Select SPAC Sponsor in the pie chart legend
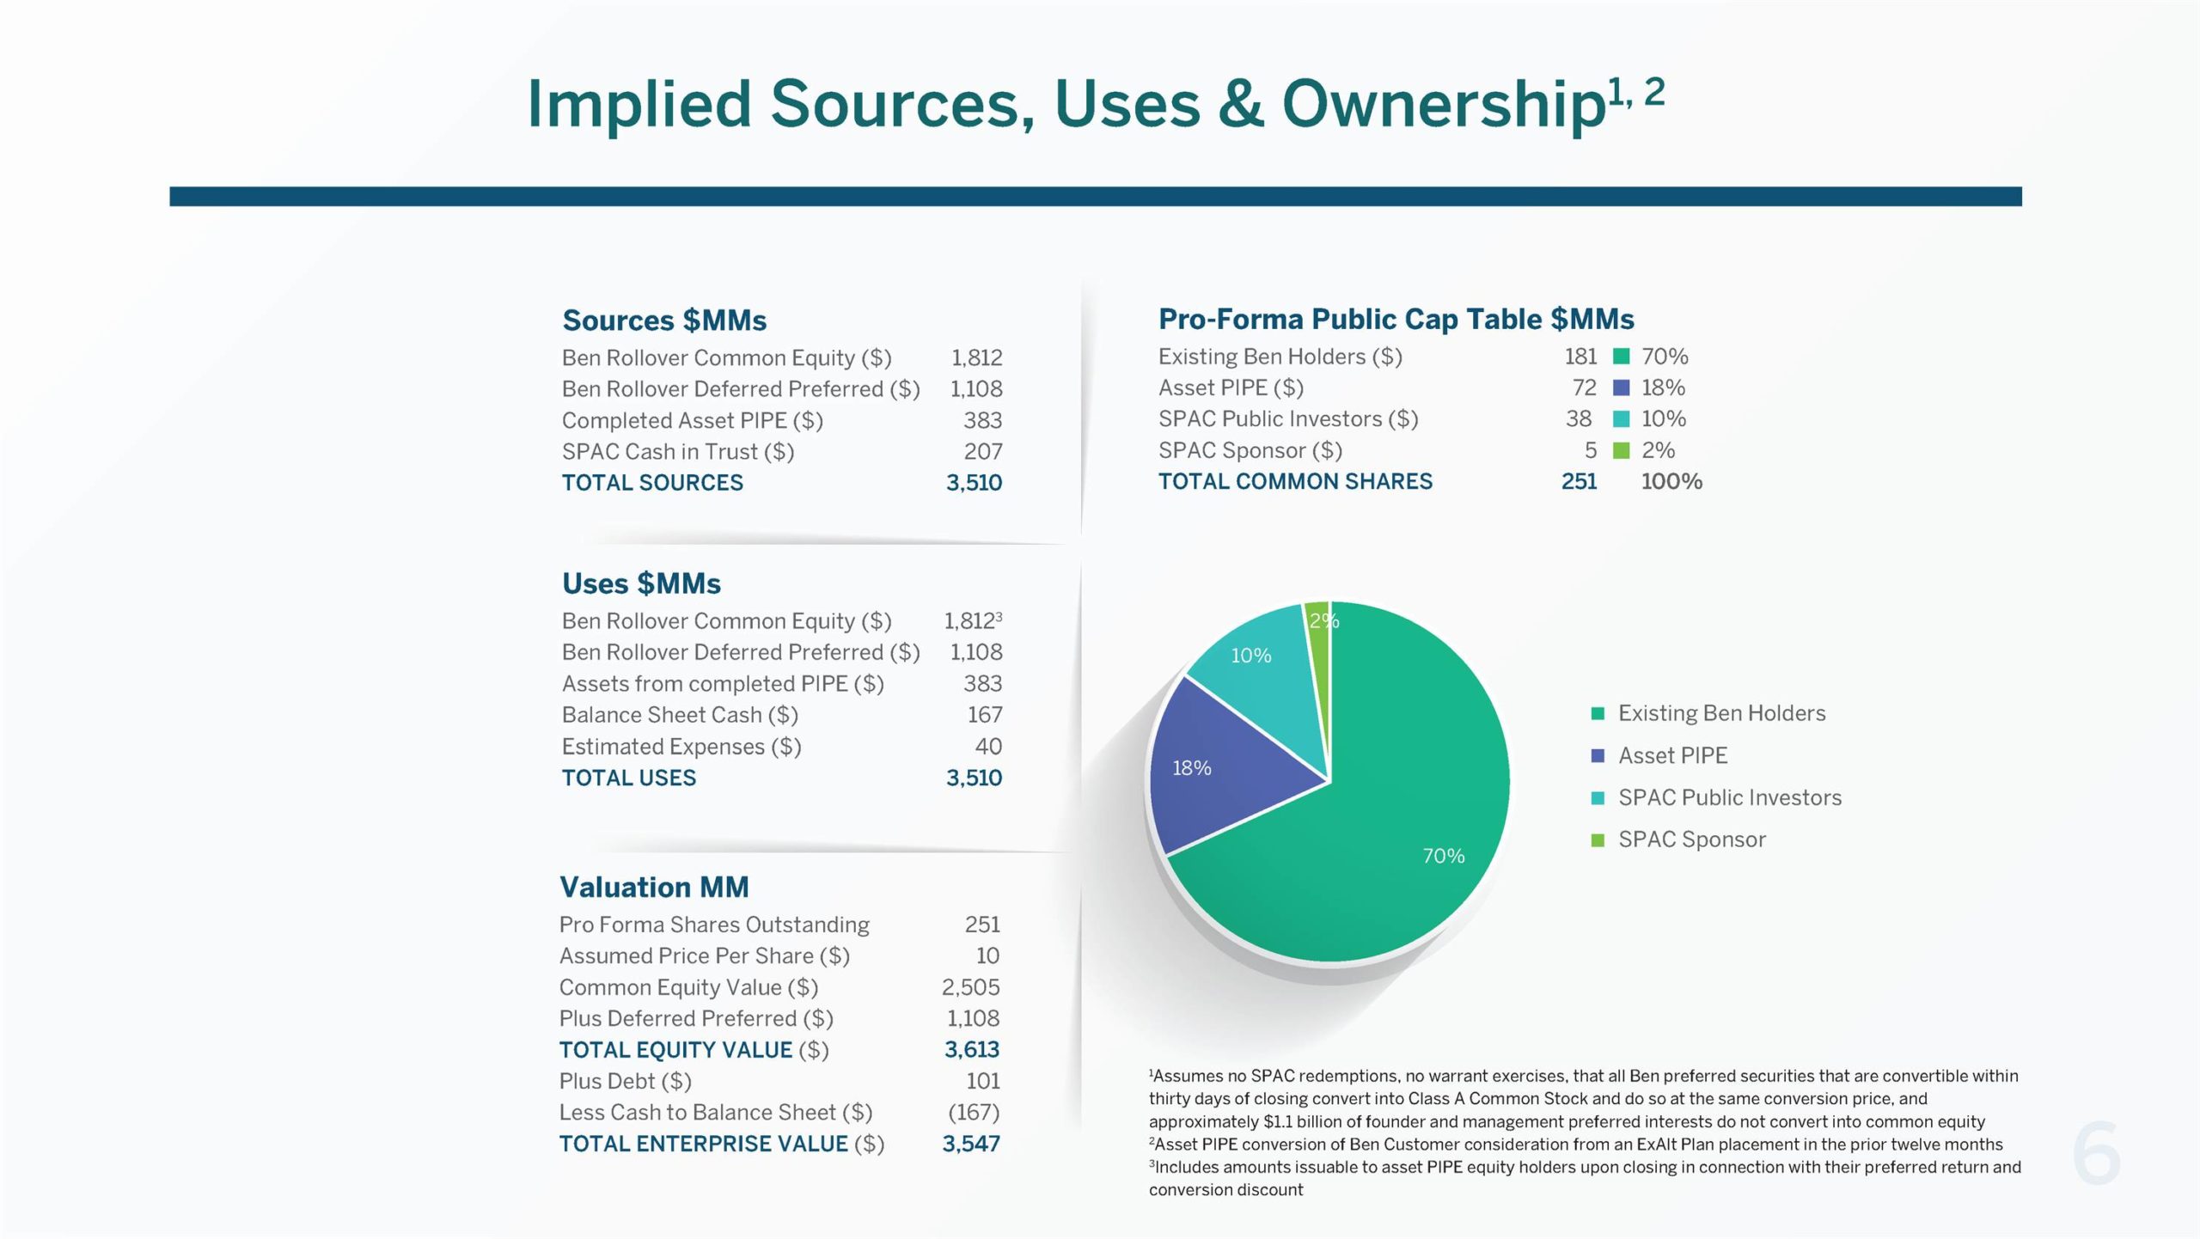 click(1691, 840)
